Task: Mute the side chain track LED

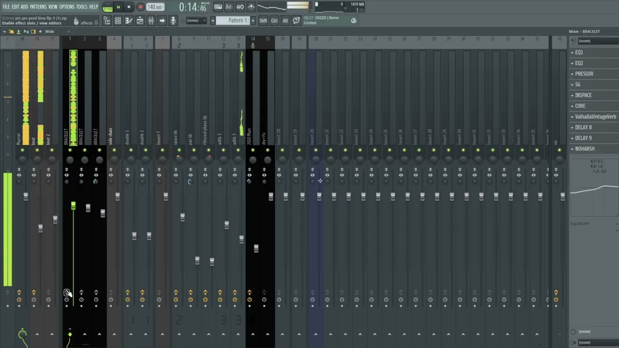Action: tap(114, 150)
